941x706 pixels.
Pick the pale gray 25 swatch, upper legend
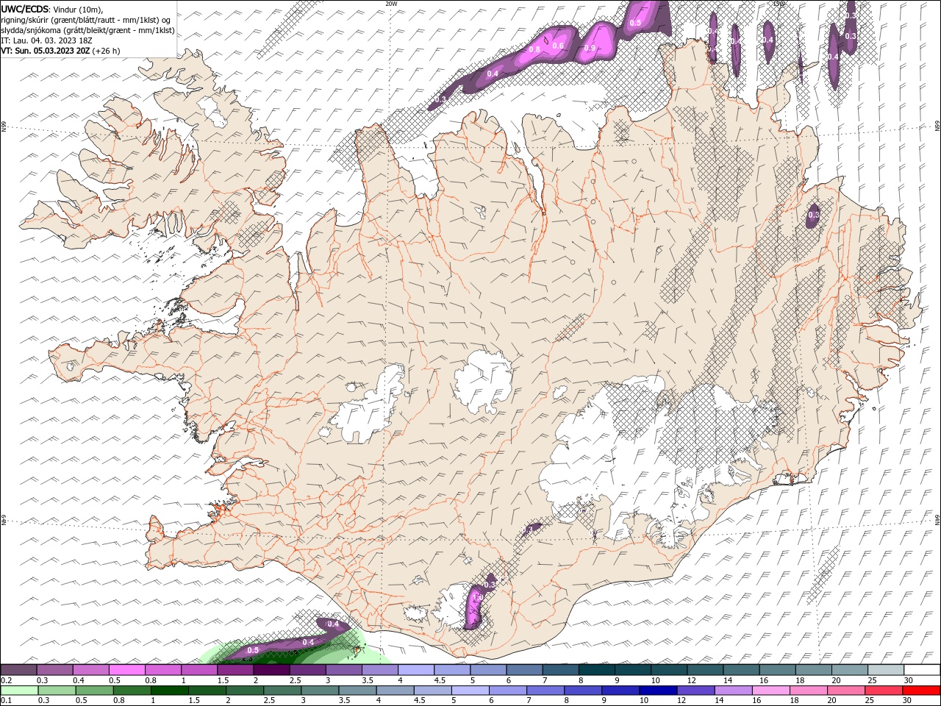coord(884,670)
